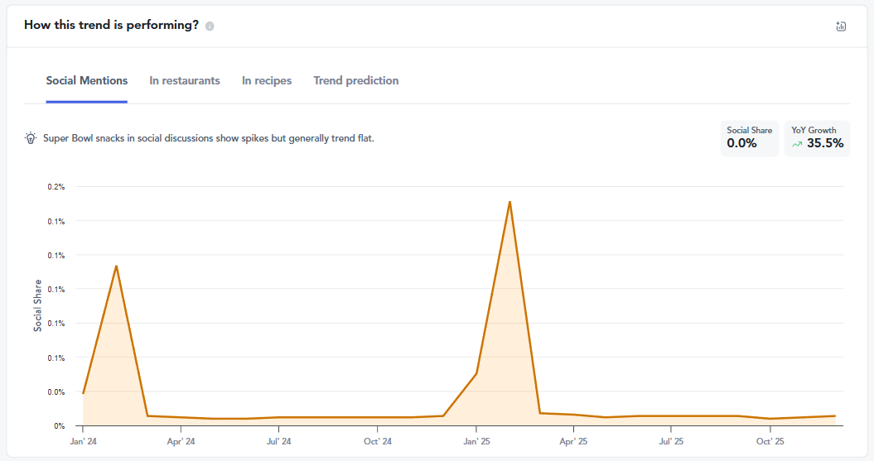Click the Jul' 24 x-axis label

[x=279, y=443]
